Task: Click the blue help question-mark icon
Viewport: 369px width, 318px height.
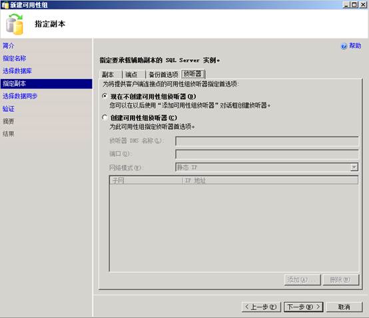Action: click(344, 46)
